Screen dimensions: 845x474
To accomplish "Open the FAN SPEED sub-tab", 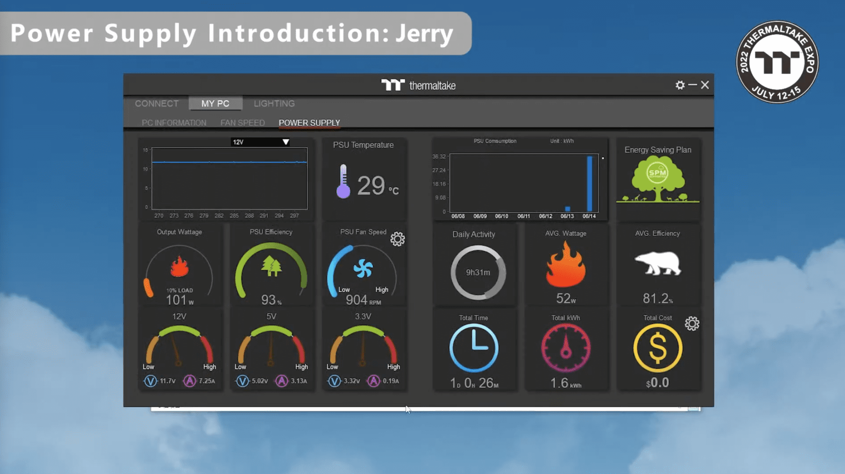I will pyautogui.click(x=242, y=123).
